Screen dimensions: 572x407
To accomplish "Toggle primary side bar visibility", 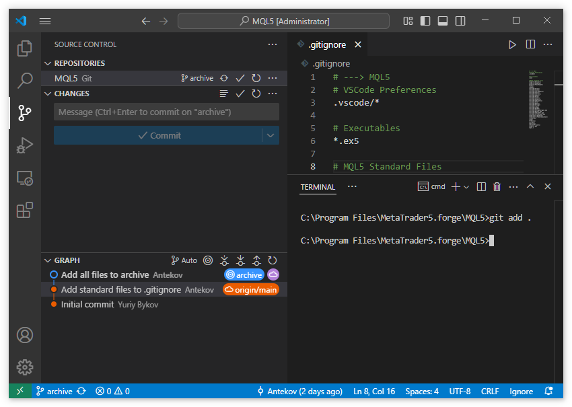I will [425, 21].
